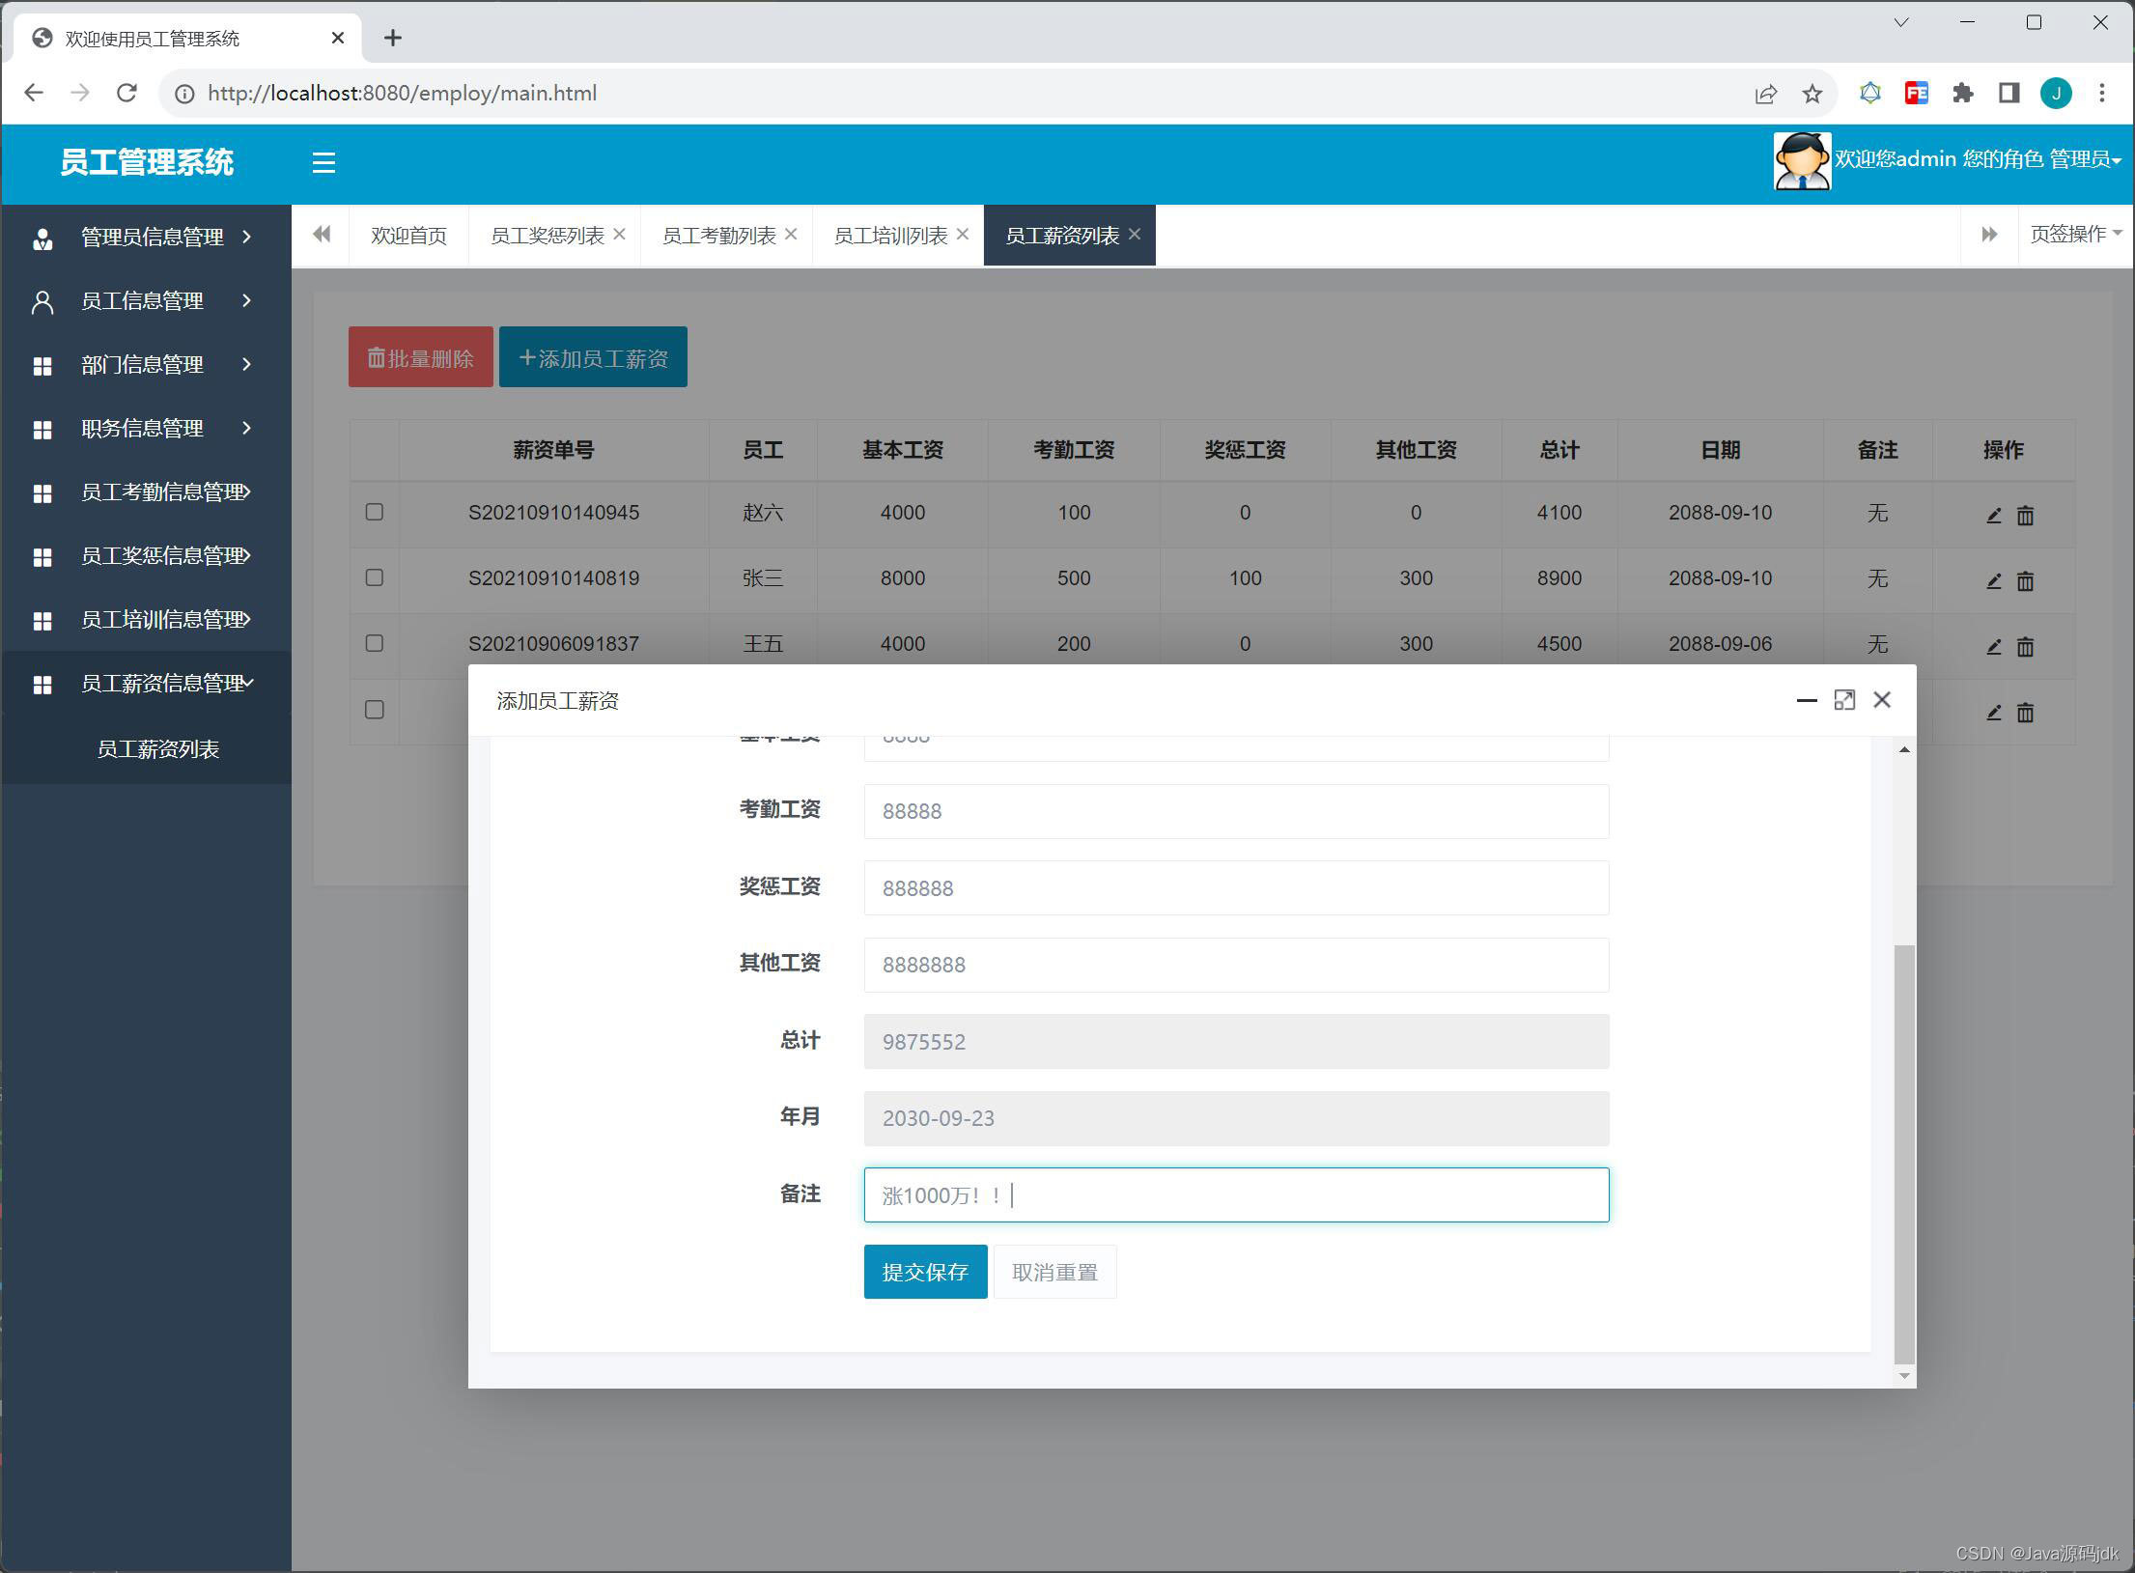The image size is (2135, 1573).
Task: Click the 其他工资 input field
Action: tap(1236, 965)
